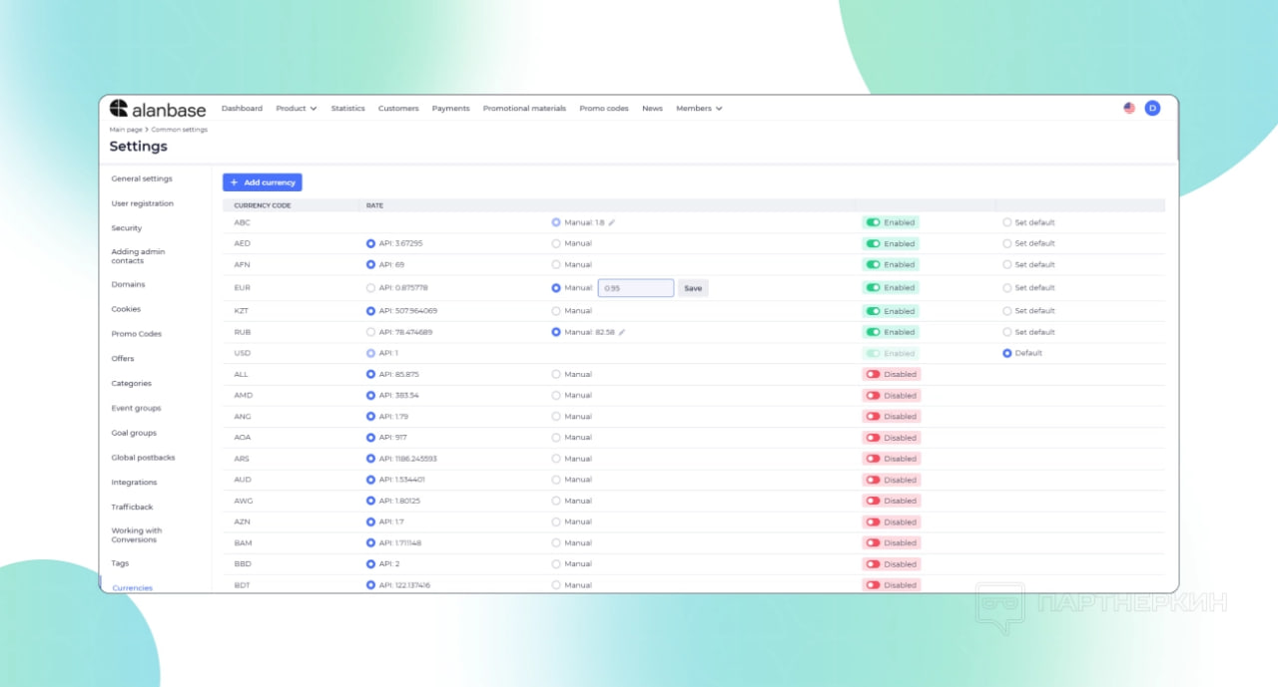
Task: Open the Statistics menu item
Action: click(347, 109)
